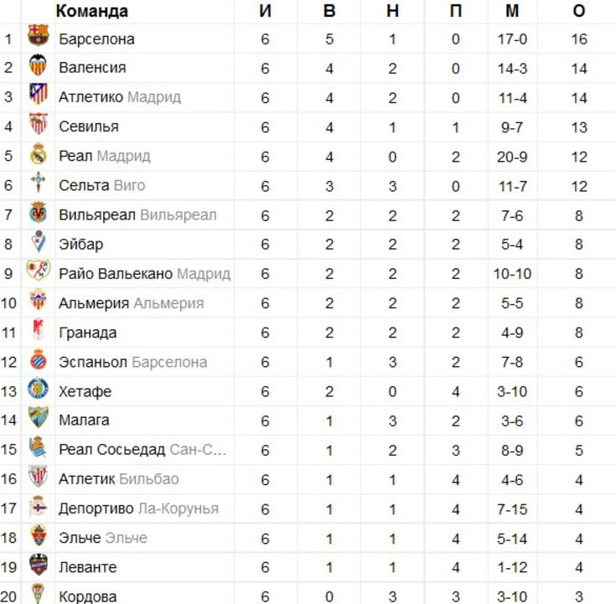Open the Гранада team link
This screenshot has width=616, height=604.
88,333
